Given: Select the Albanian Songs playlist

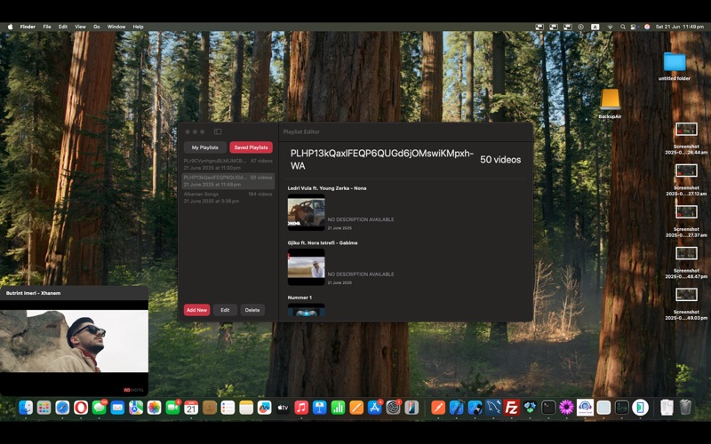Looking at the screenshot, I should click(x=228, y=197).
